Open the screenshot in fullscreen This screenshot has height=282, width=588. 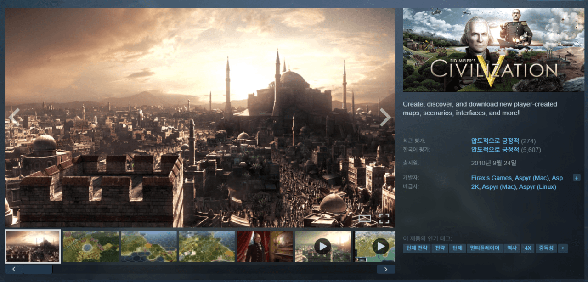384,219
